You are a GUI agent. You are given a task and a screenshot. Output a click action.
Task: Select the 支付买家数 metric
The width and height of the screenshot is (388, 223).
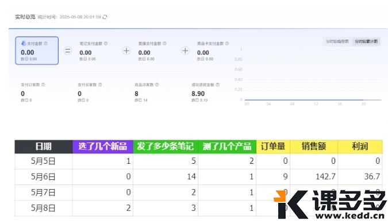point(90,93)
